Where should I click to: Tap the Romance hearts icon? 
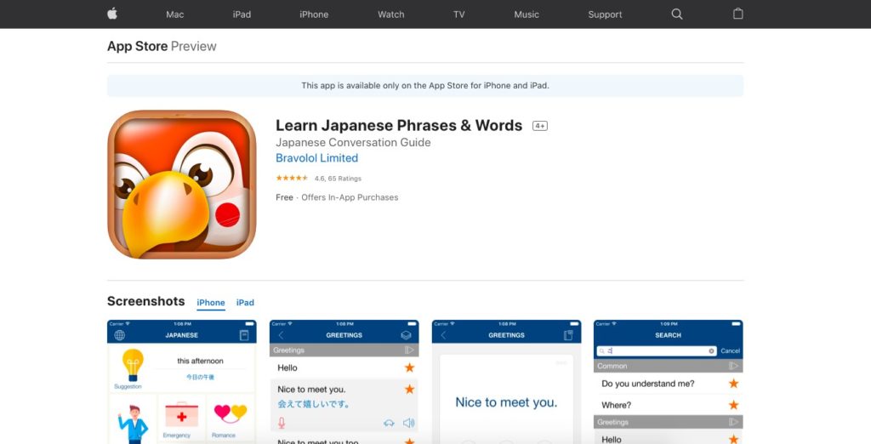point(230,413)
